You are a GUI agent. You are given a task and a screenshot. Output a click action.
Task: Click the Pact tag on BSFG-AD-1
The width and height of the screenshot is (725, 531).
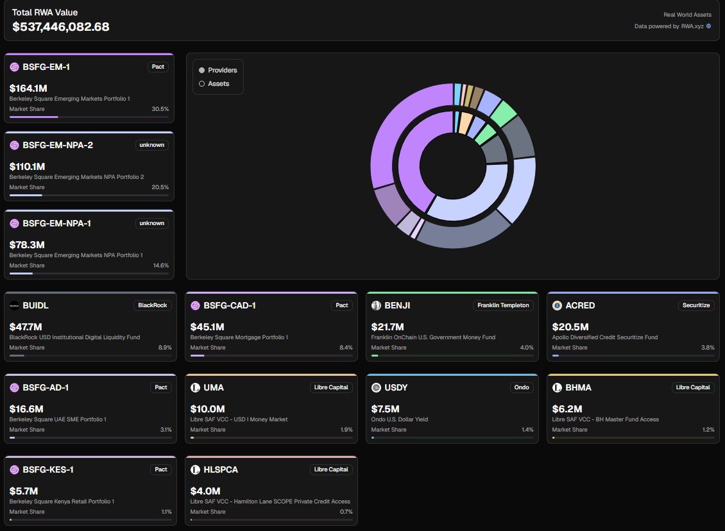click(161, 388)
